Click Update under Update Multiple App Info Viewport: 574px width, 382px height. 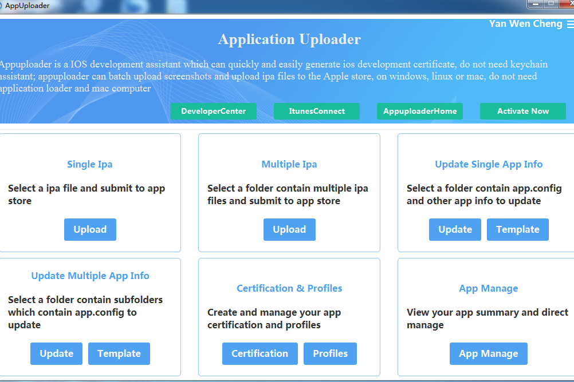point(56,353)
